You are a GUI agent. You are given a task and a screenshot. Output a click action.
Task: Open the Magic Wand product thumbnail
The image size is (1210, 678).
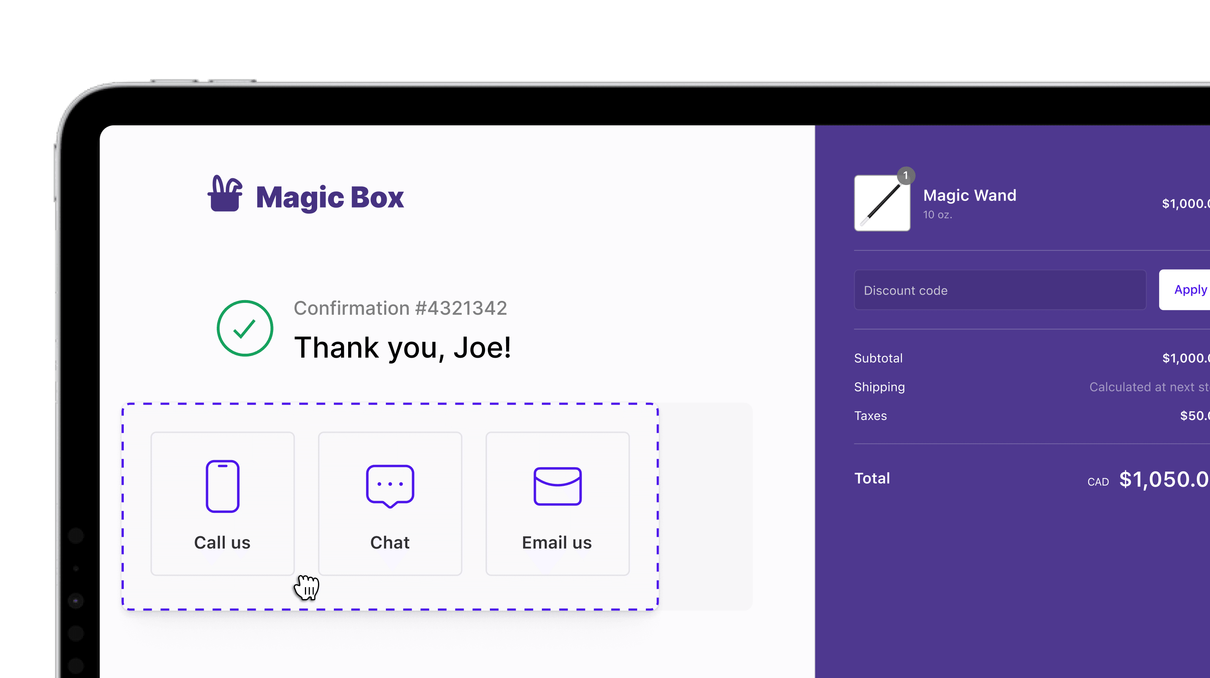[x=882, y=203]
